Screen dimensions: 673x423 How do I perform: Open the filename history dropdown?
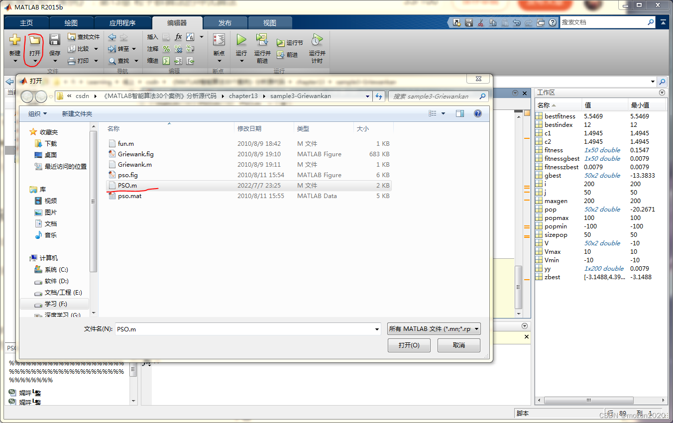click(x=377, y=329)
